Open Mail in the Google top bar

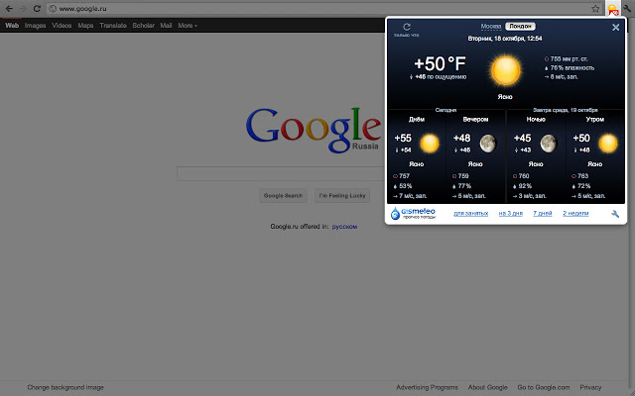point(166,26)
